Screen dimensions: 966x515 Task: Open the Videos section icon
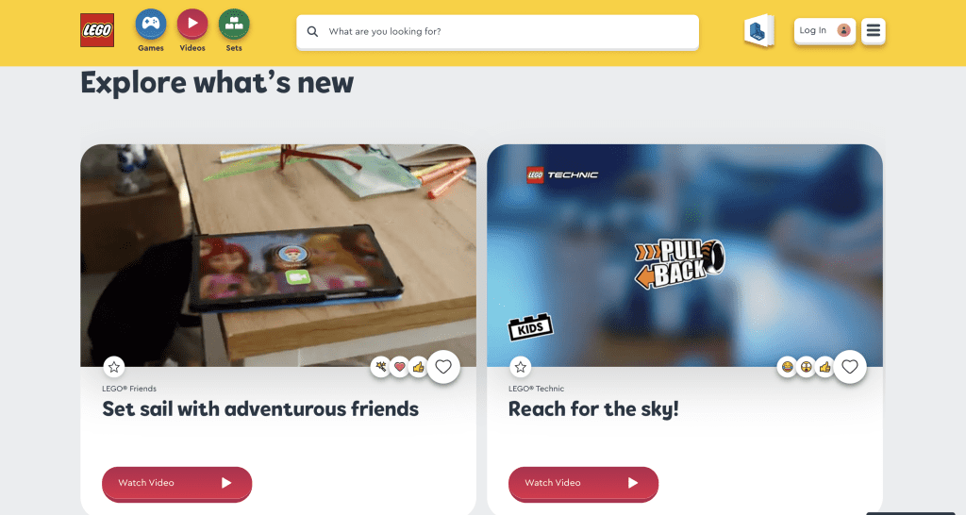(x=192, y=24)
